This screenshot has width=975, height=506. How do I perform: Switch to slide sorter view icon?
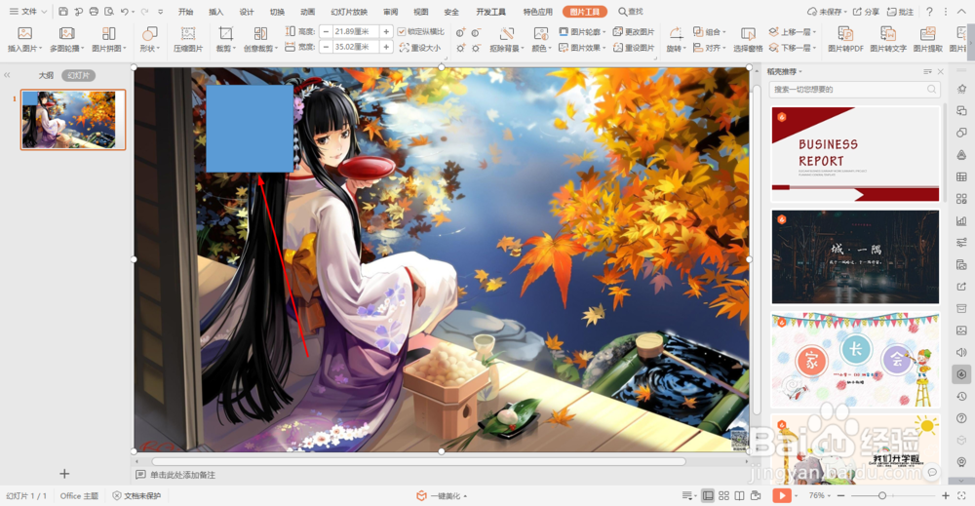pyautogui.click(x=723, y=495)
